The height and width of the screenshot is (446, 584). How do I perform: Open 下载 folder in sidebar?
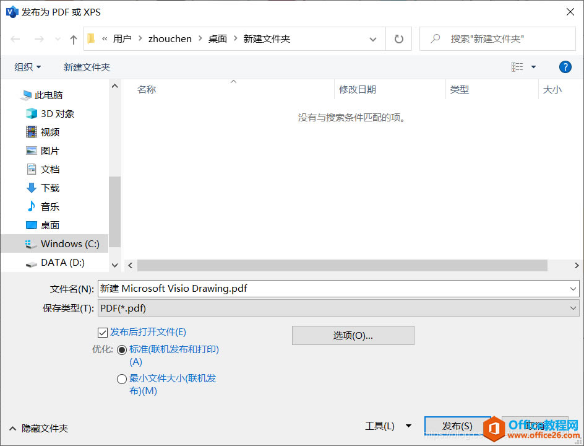43,188
